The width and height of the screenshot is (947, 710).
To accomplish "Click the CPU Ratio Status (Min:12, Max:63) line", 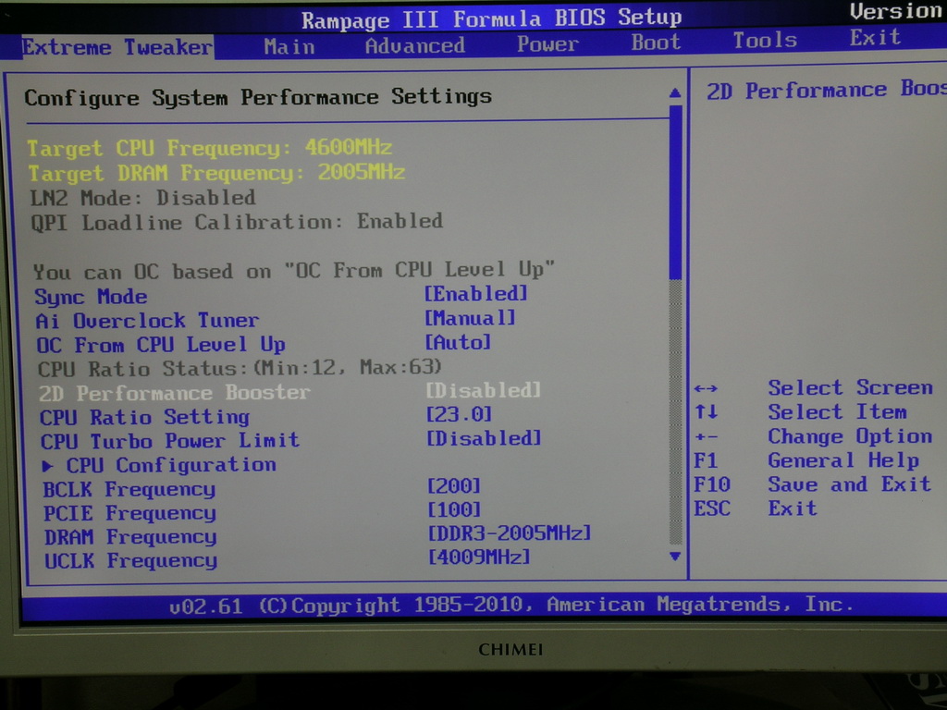I will click(240, 368).
